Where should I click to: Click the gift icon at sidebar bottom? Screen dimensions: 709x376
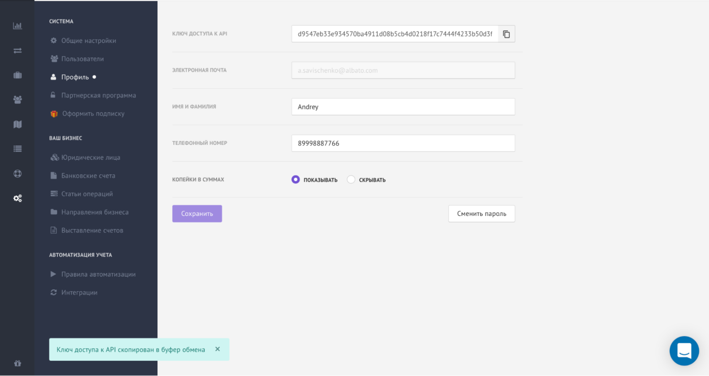(17, 363)
